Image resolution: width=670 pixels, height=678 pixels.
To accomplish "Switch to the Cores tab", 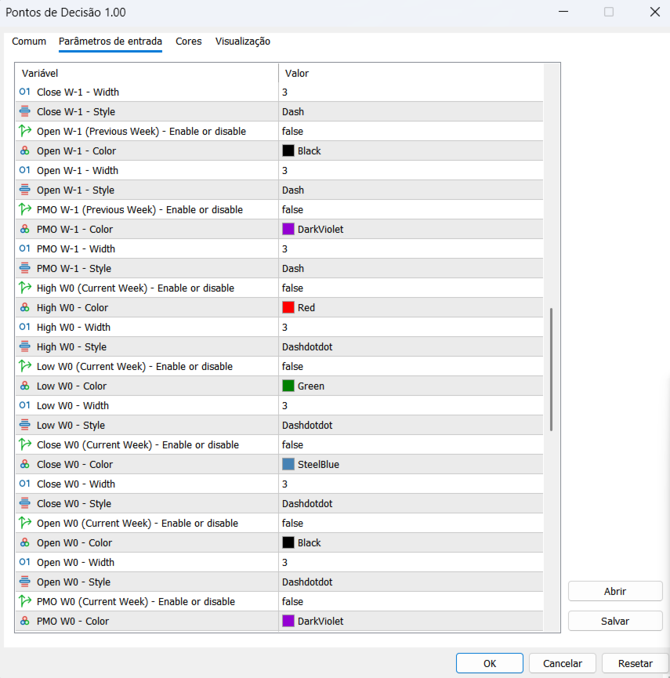I will (x=188, y=42).
